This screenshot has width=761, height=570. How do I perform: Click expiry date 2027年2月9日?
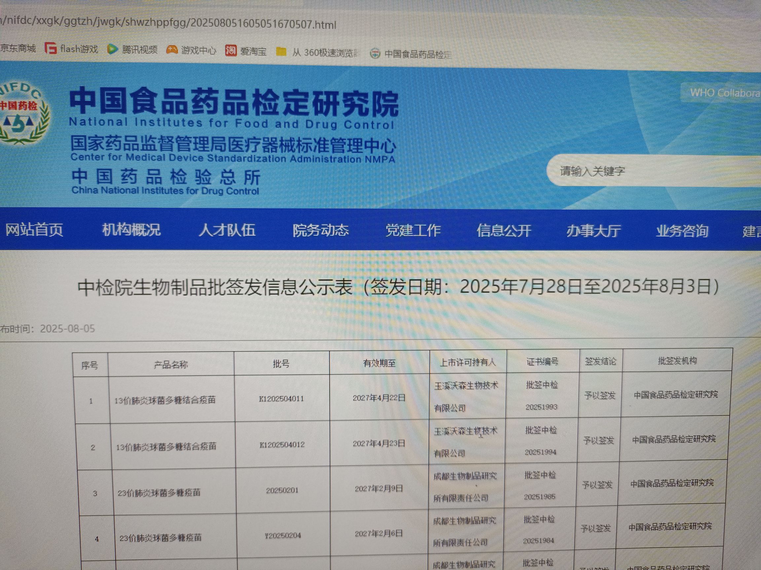379,488
